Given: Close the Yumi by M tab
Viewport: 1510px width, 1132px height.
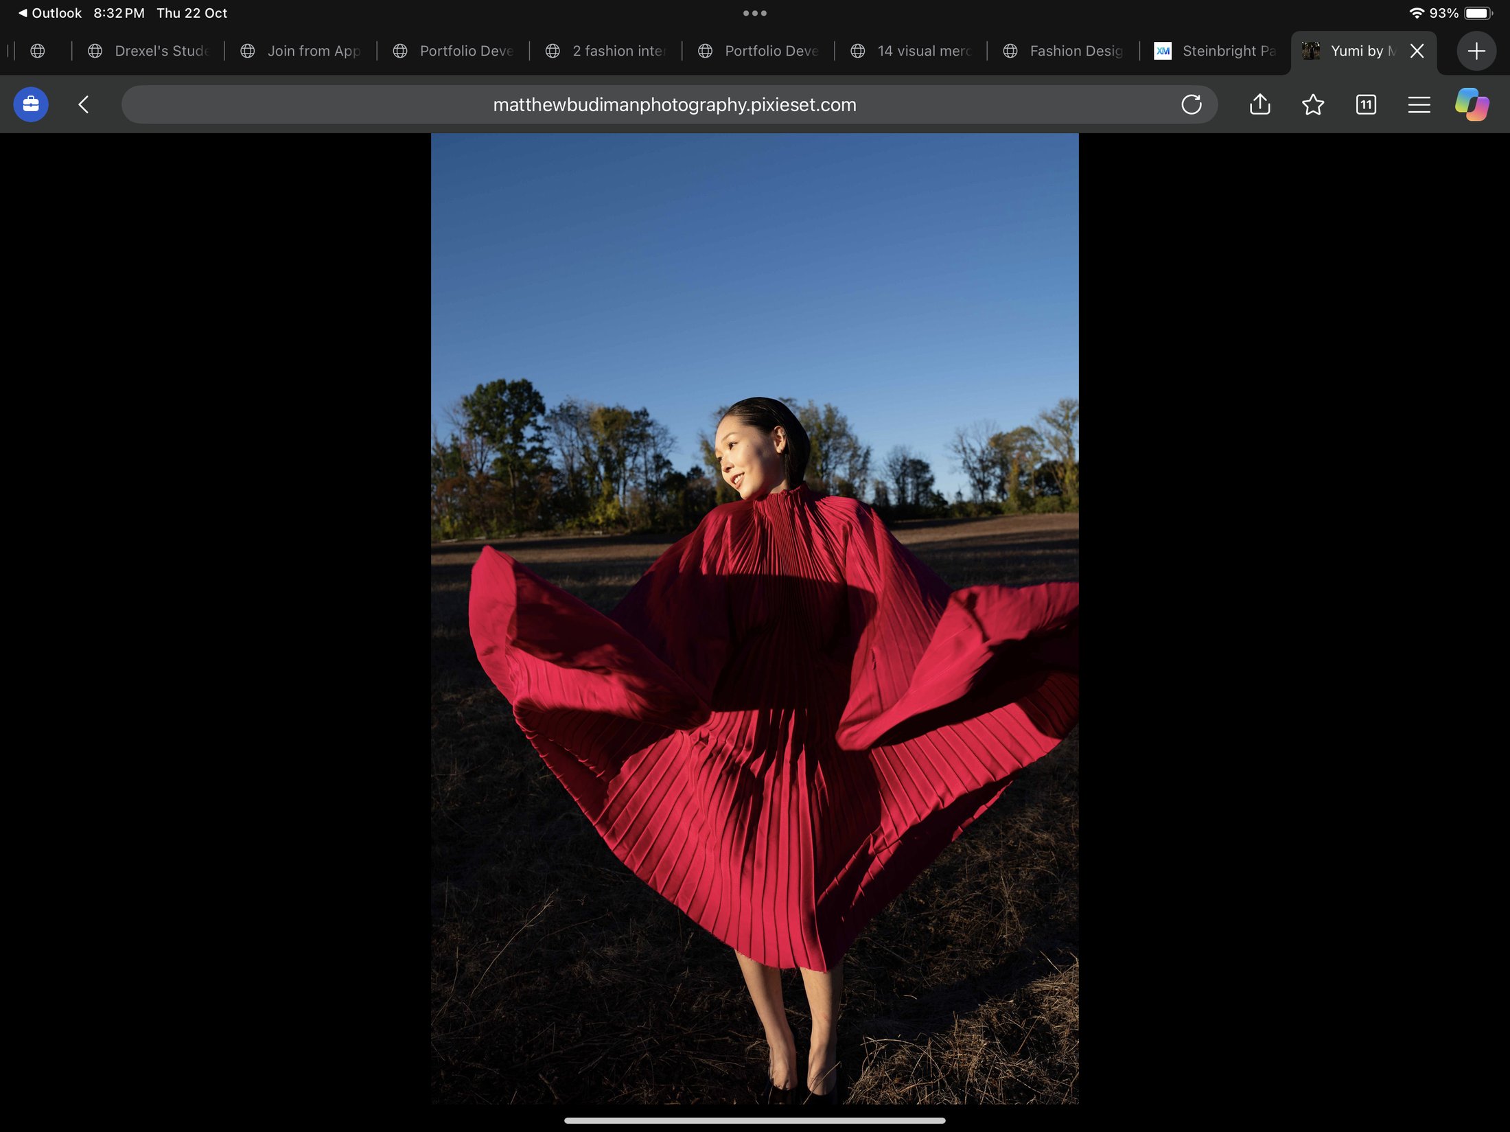Looking at the screenshot, I should click(x=1417, y=51).
